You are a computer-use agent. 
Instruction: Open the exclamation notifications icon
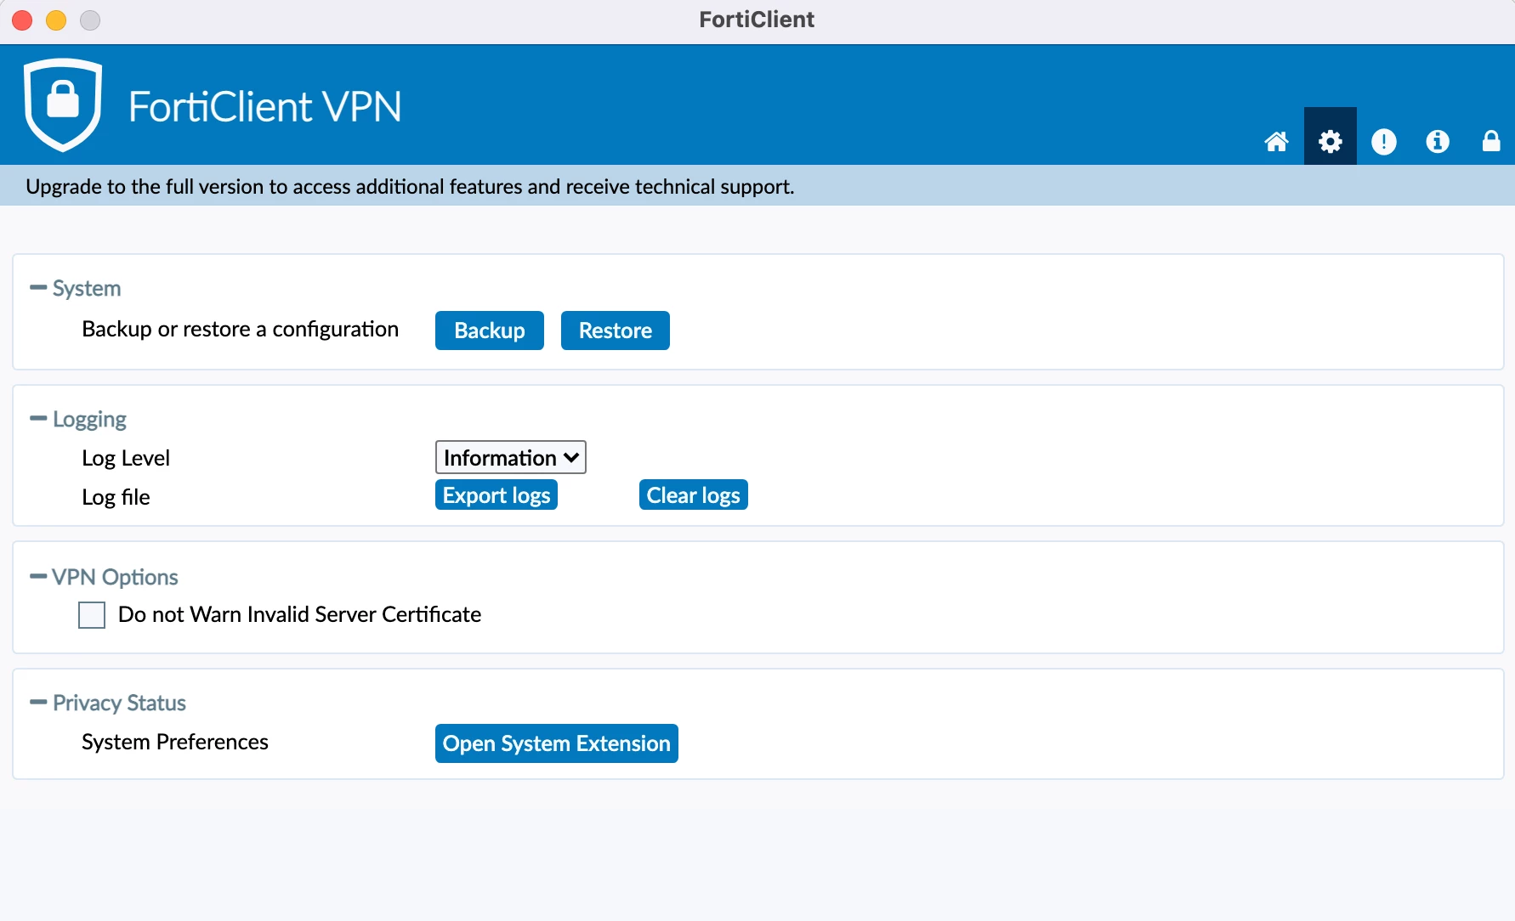pos(1384,141)
